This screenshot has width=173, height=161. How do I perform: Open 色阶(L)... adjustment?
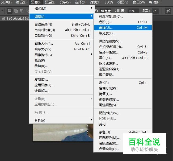click(x=123, y=22)
